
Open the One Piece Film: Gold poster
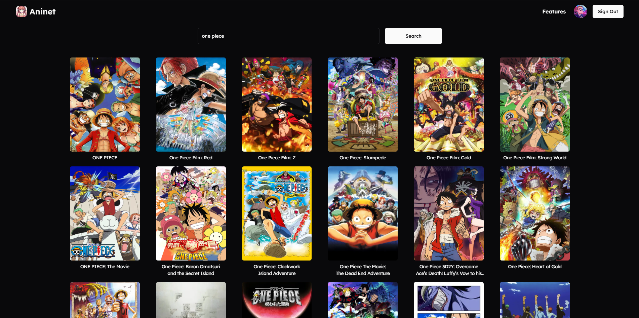pyautogui.click(x=449, y=105)
